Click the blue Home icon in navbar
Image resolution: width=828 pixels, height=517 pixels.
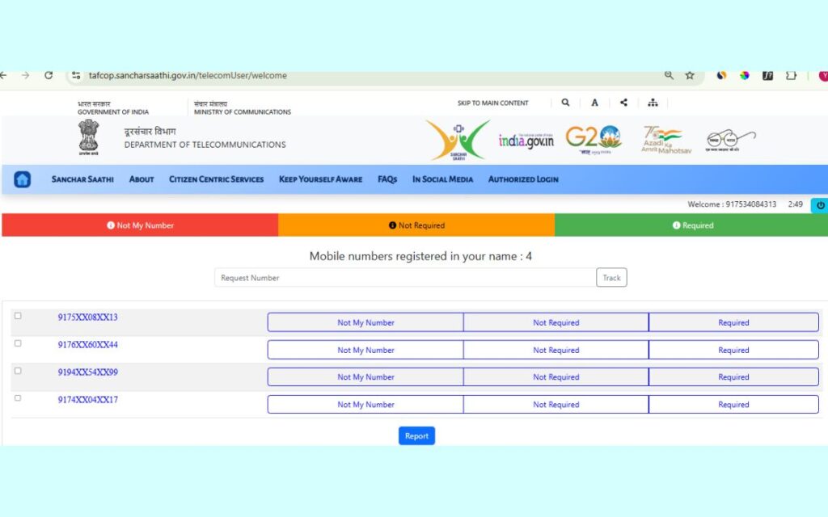point(23,179)
